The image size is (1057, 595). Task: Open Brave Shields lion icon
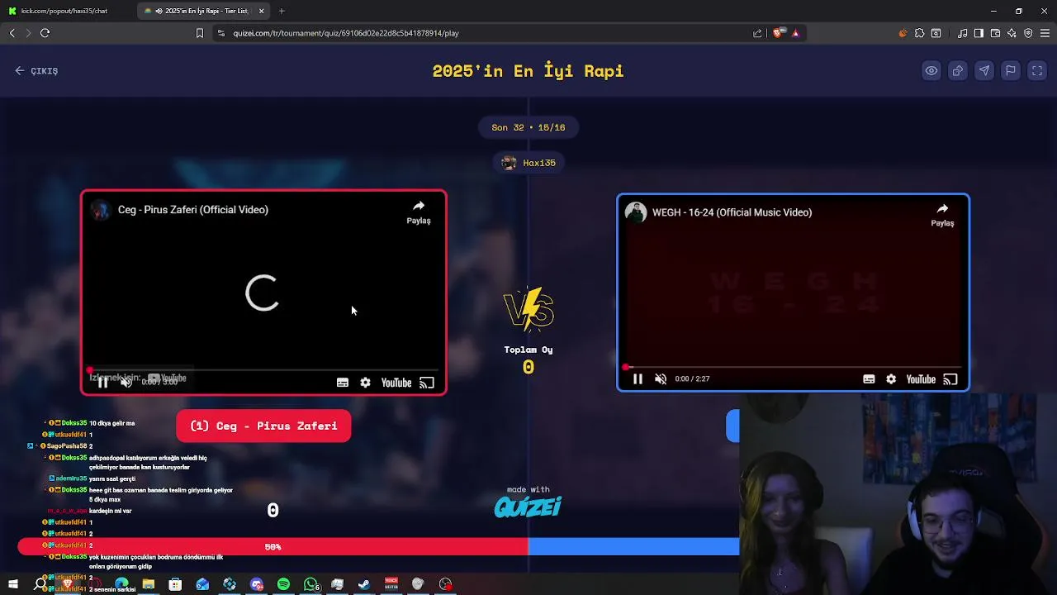pyautogui.click(x=780, y=33)
